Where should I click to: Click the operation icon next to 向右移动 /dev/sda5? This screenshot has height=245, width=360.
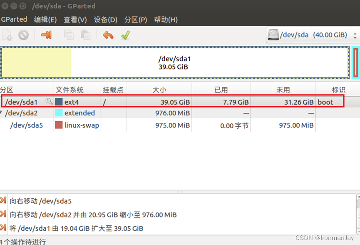[x=3, y=200]
